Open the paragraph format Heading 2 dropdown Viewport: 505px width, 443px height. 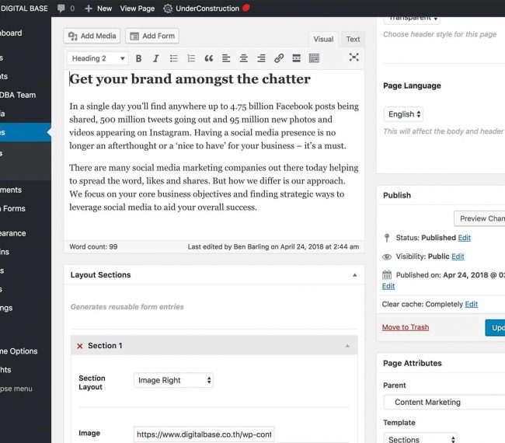coord(98,58)
